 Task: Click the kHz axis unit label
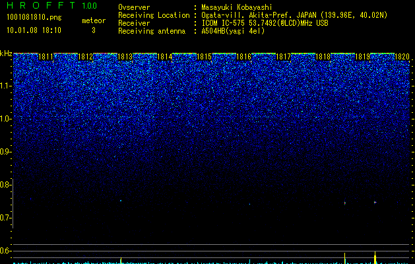(x=6, y=53)
